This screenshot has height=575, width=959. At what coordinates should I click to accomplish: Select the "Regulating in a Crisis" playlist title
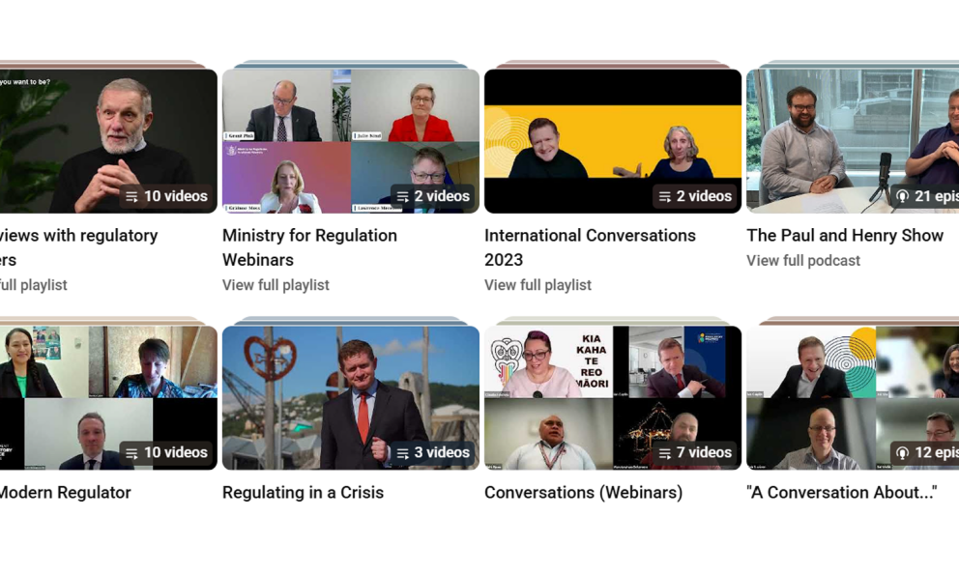pos(303,492)
